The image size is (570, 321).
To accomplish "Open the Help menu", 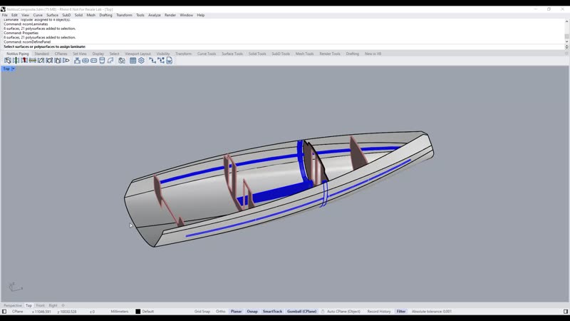I will coord(201,15).
